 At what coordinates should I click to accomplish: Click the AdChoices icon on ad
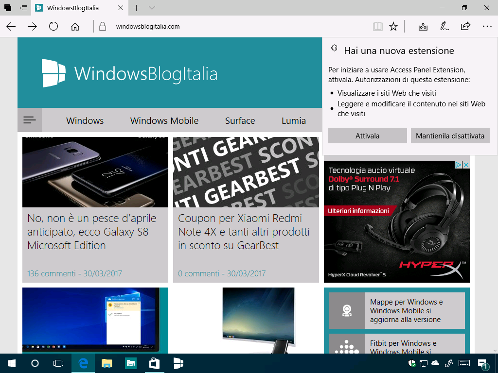(458, 165)
